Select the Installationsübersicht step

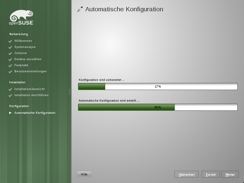[30, 89]
